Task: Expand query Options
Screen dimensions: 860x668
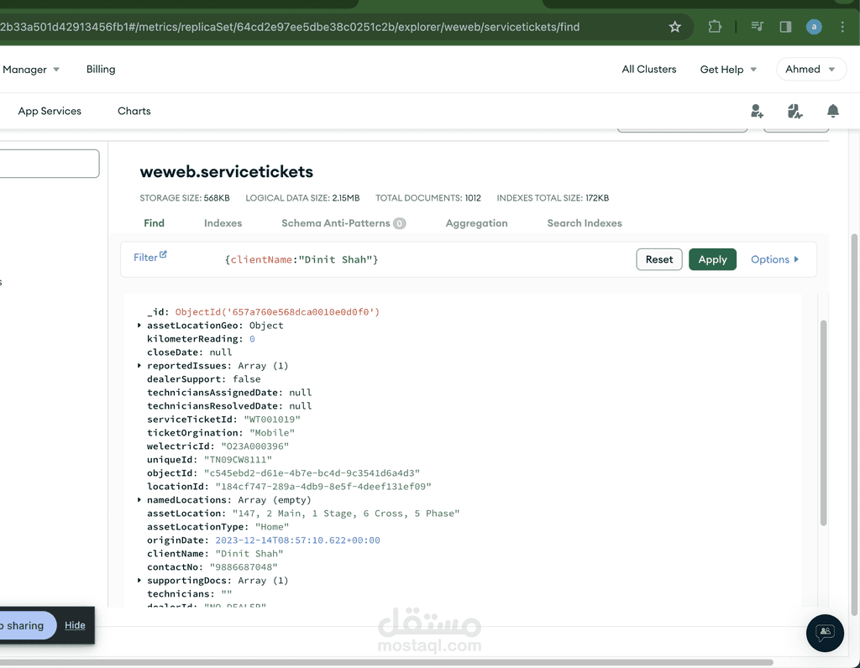Action: (x=774, y=259)
